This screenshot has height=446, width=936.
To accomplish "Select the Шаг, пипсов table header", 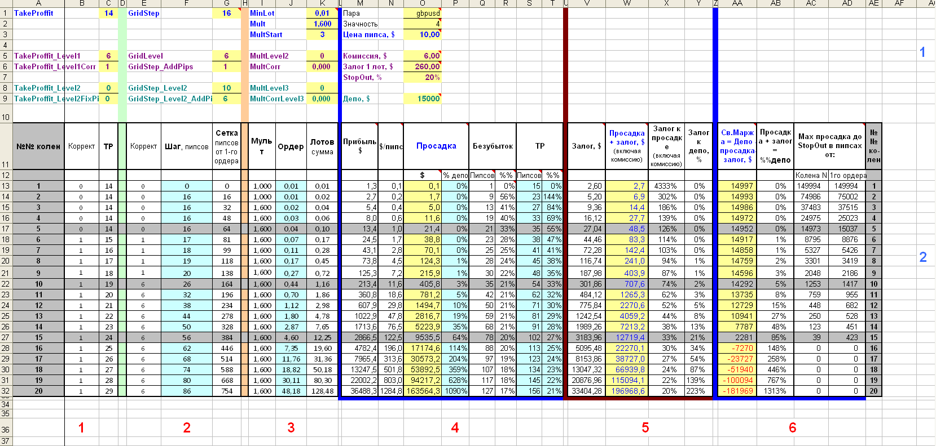I will pyautogui.click(x=187, y=146).
